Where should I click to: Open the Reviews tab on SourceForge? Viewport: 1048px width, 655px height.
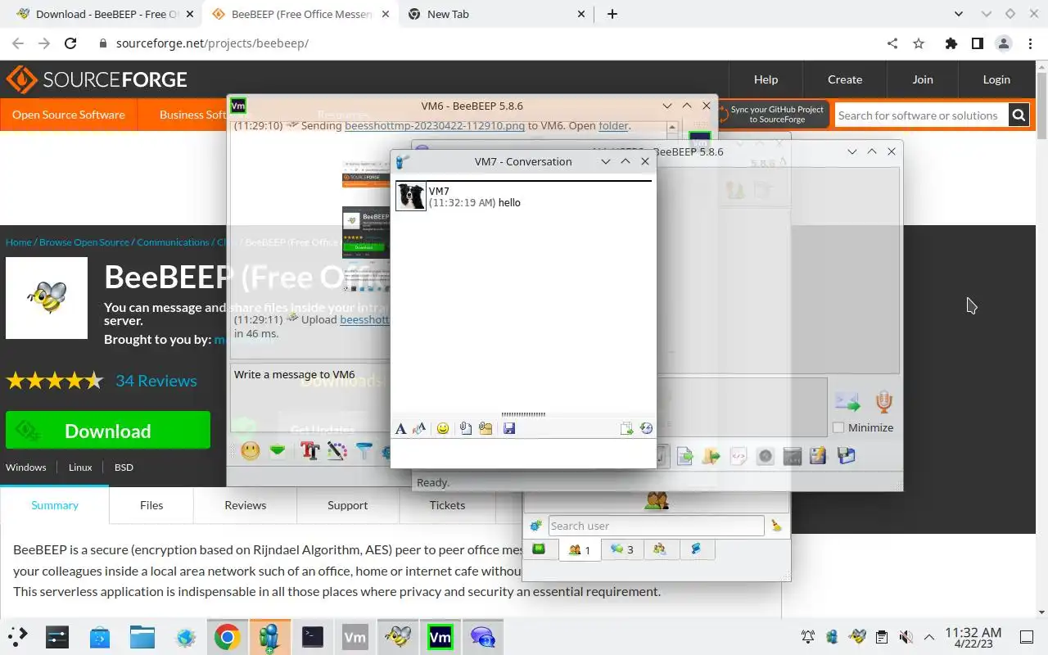(246, 505)
